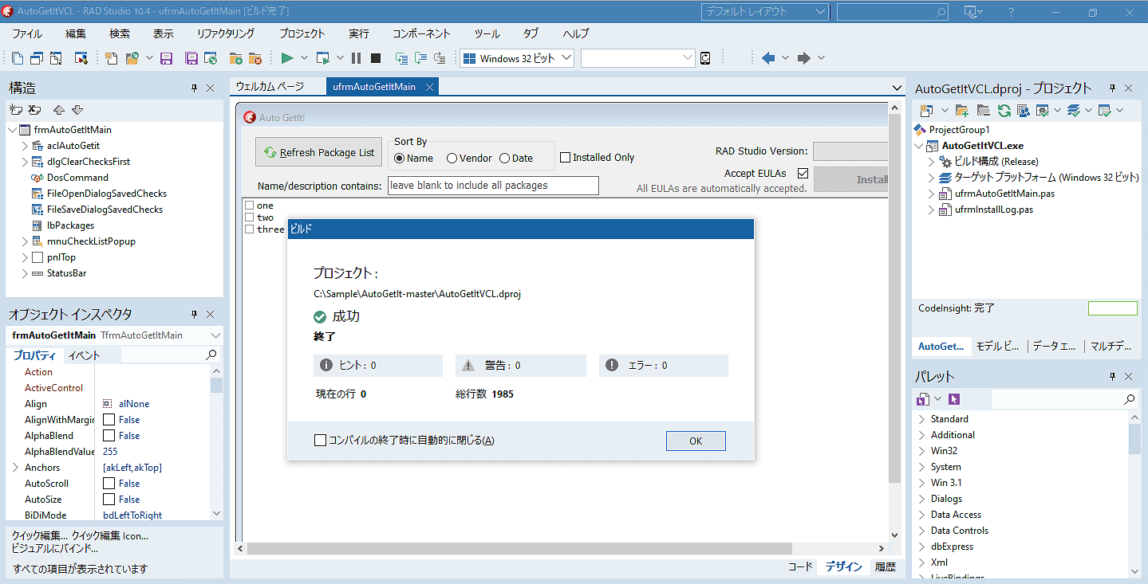Image resolution: width=1148 pixels, height=584 pixels.
Task: Click the blue Back navigation arrow
Action: [x=768, y=58]
